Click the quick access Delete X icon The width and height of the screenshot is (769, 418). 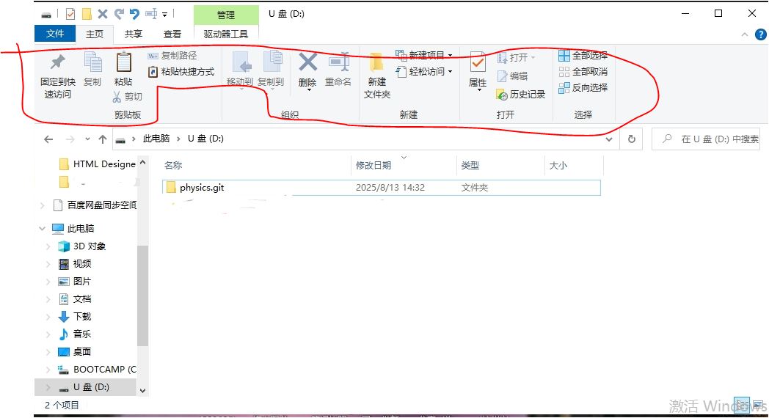103,14
